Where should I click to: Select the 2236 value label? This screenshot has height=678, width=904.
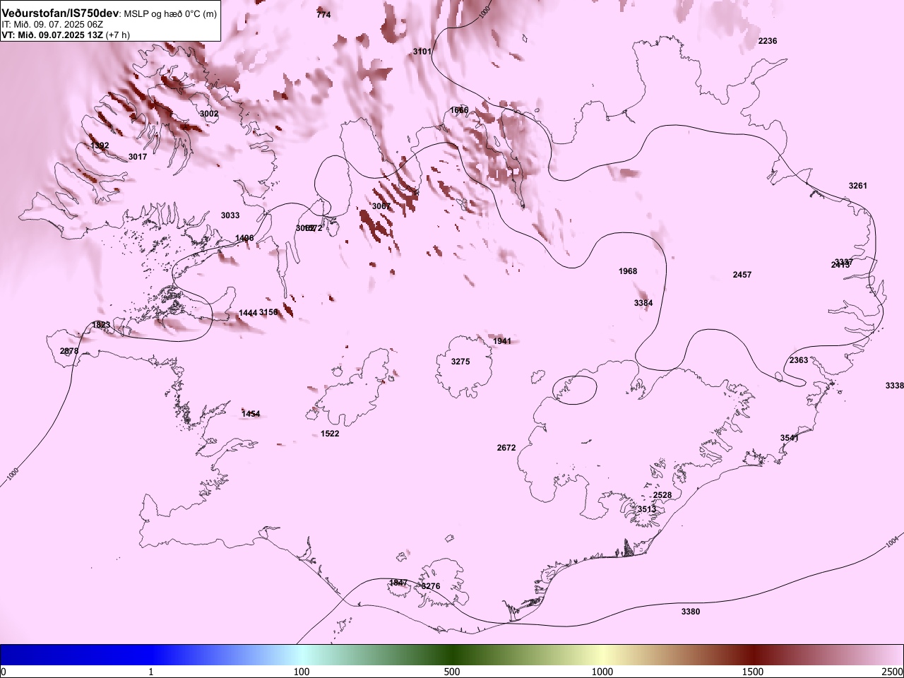[768, 41]
